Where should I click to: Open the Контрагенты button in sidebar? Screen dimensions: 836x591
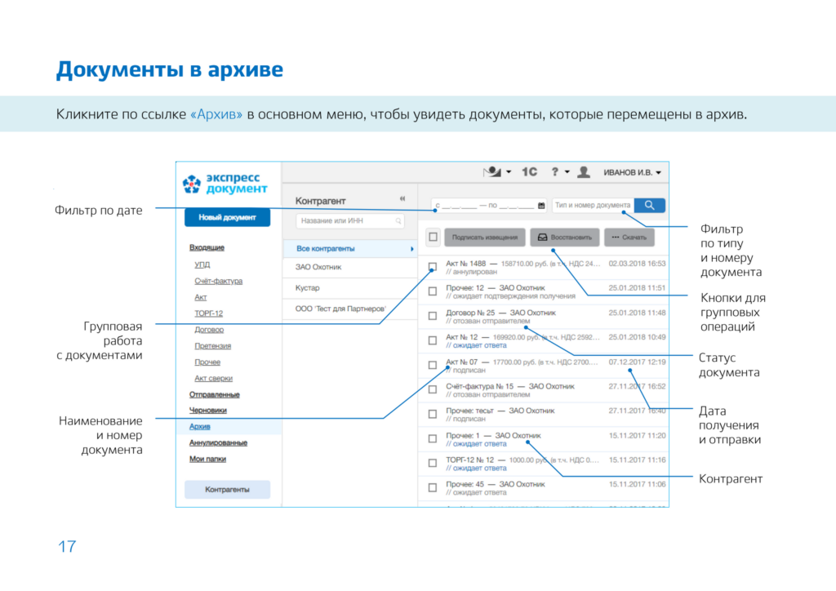point(227,489)
